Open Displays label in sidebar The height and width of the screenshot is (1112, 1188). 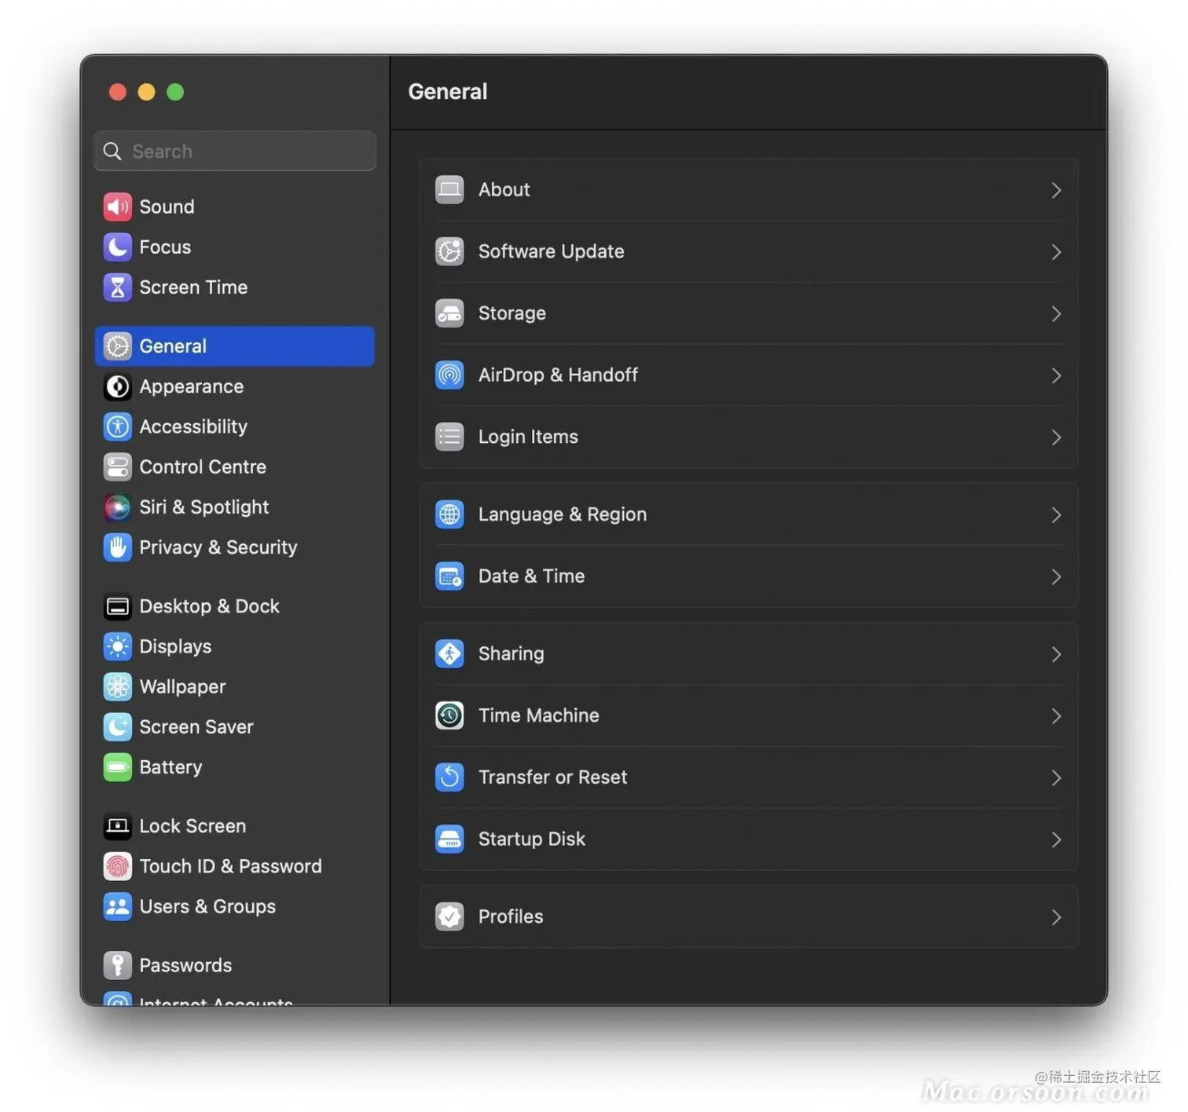point(175,646)
